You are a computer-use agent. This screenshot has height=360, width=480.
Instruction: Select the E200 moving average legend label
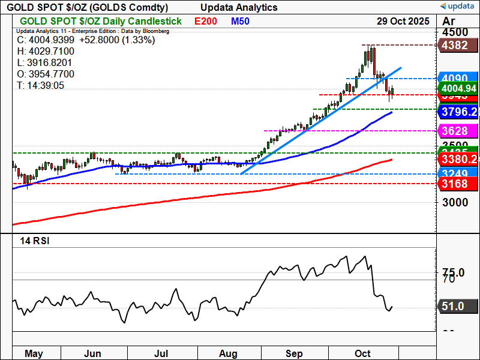pos(206,21)
